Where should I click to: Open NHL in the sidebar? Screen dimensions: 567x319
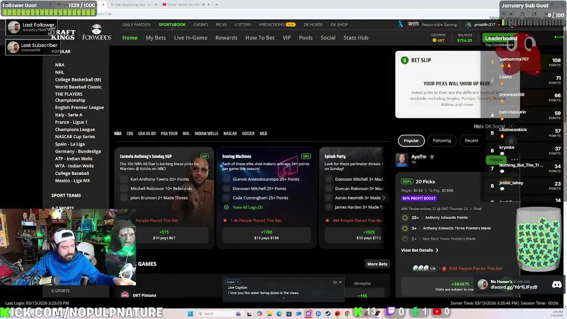coord(60,72)
